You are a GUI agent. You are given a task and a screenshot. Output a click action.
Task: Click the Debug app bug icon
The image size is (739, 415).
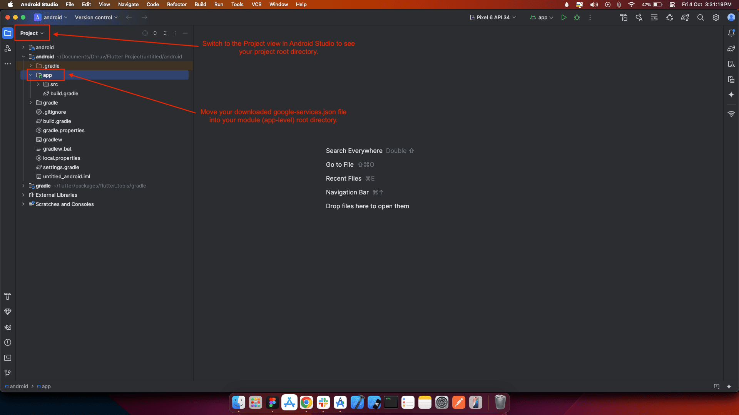577,17
